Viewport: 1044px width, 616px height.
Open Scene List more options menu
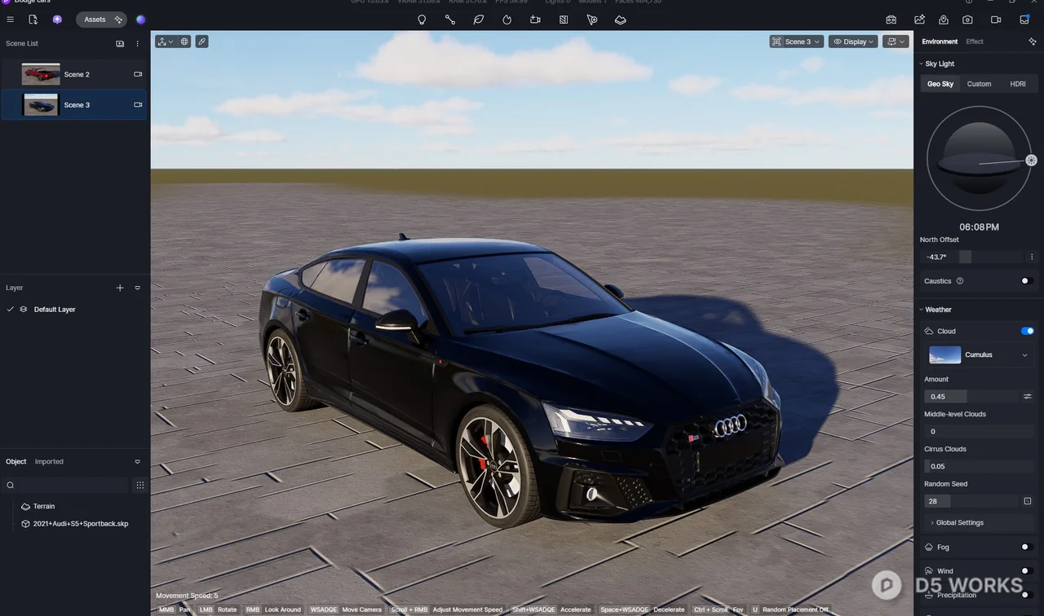point(137,44)
